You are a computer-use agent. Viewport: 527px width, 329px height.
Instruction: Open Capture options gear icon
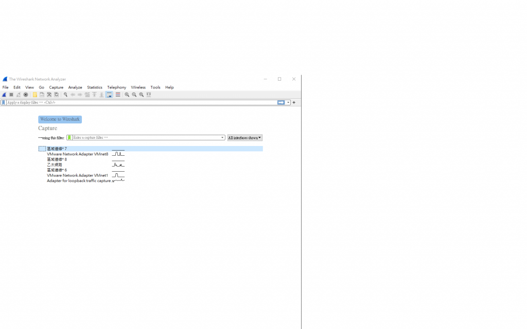(26, 95)
